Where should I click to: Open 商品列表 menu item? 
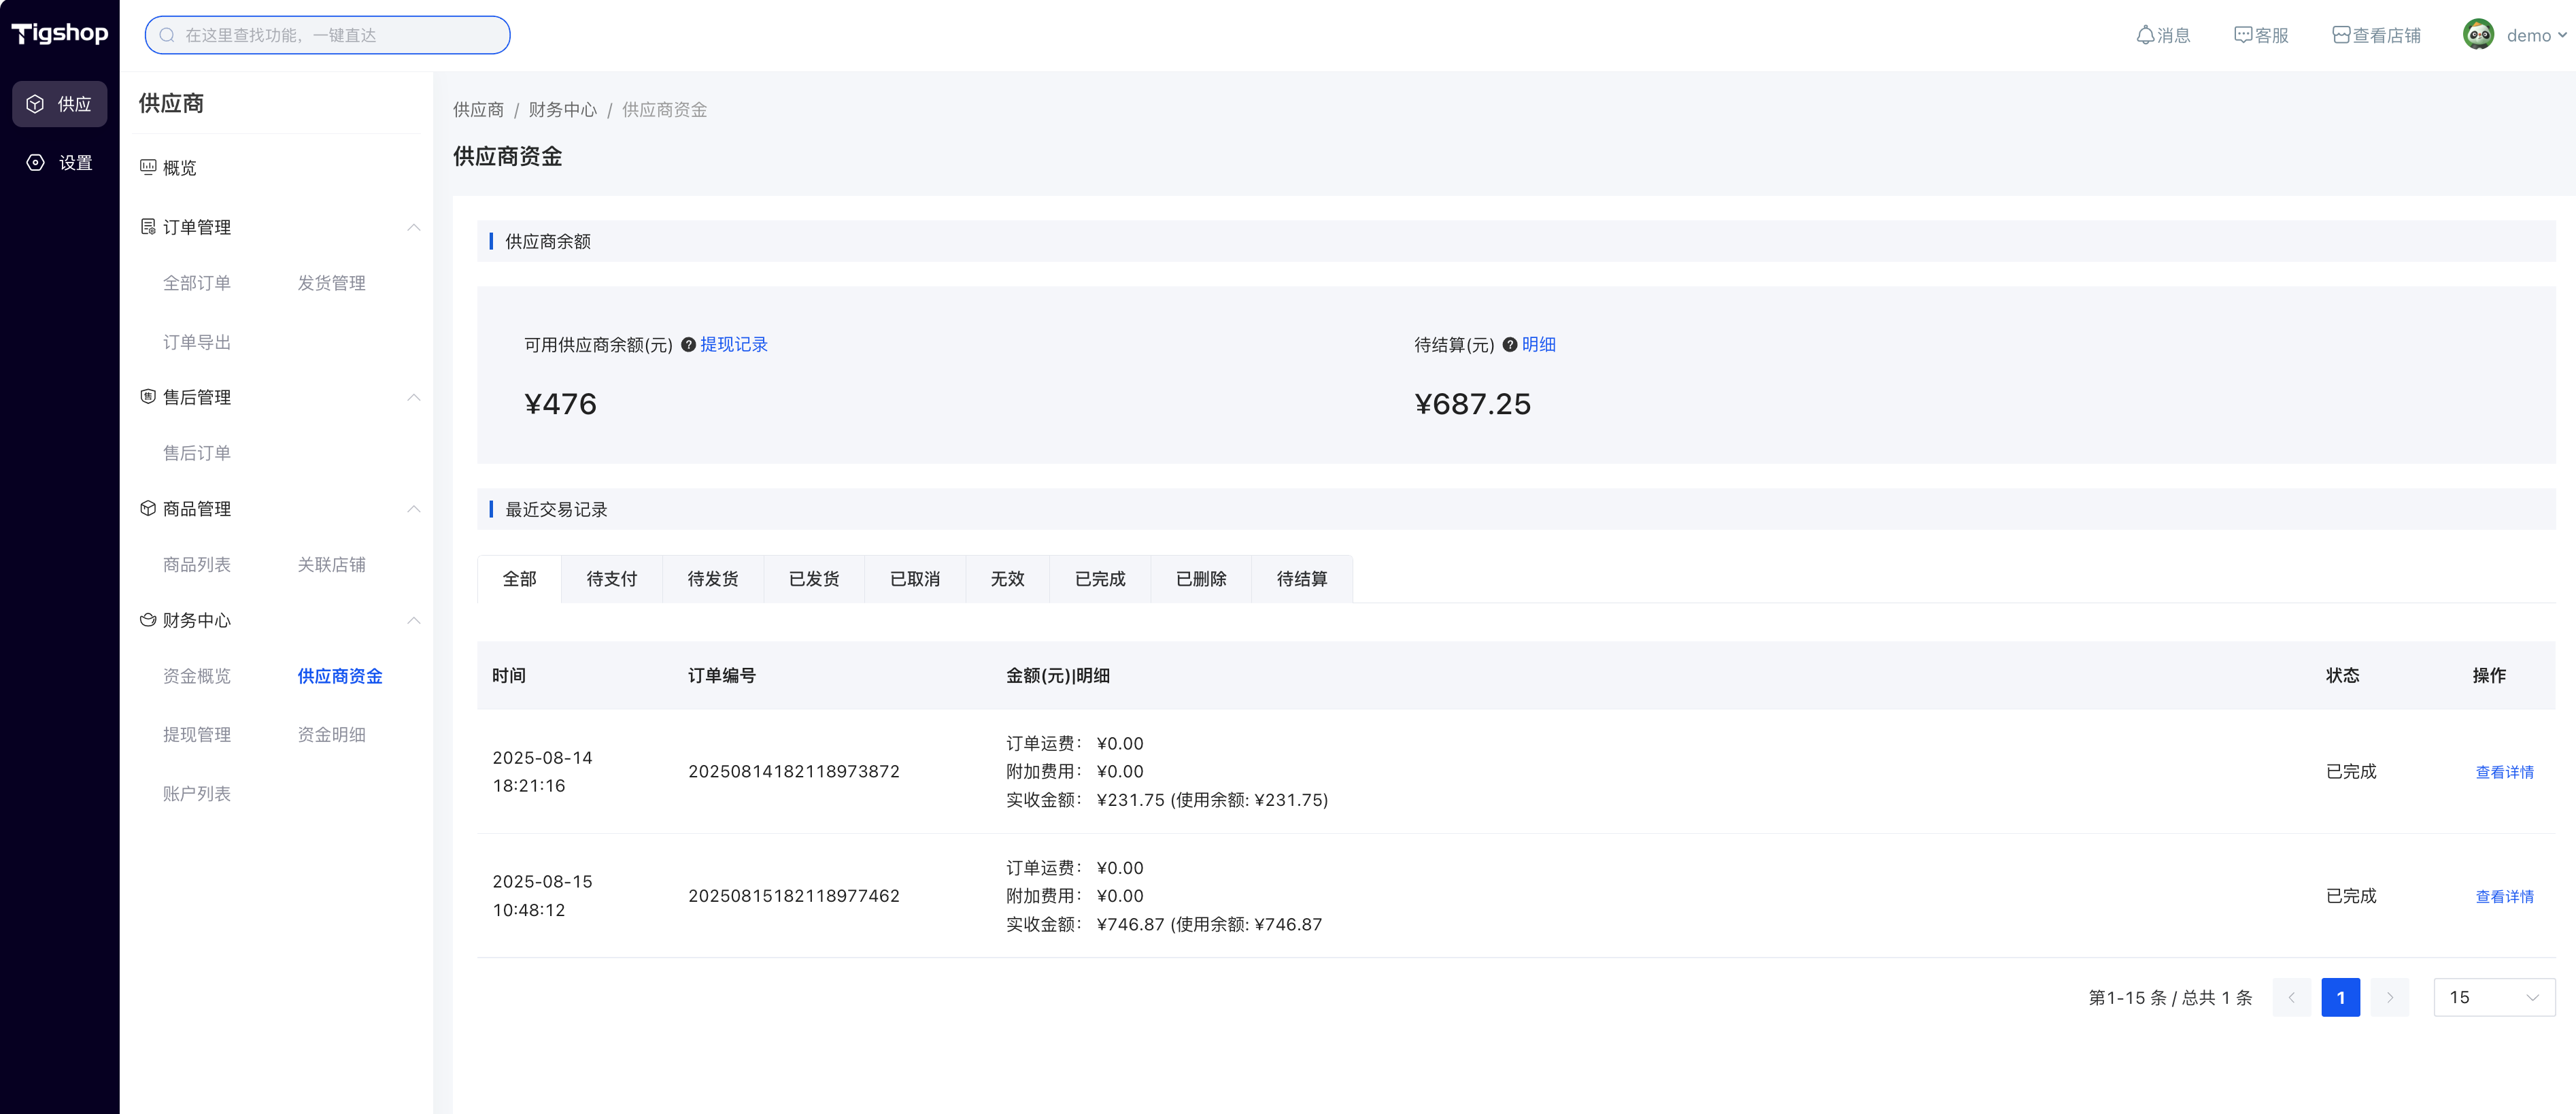coord(197,565)
